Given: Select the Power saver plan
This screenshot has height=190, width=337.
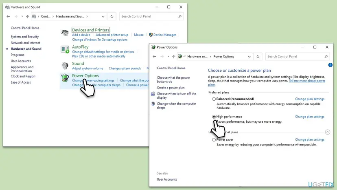Looking at the screenshot, I should pyautogui.click(x=214, y=139).
